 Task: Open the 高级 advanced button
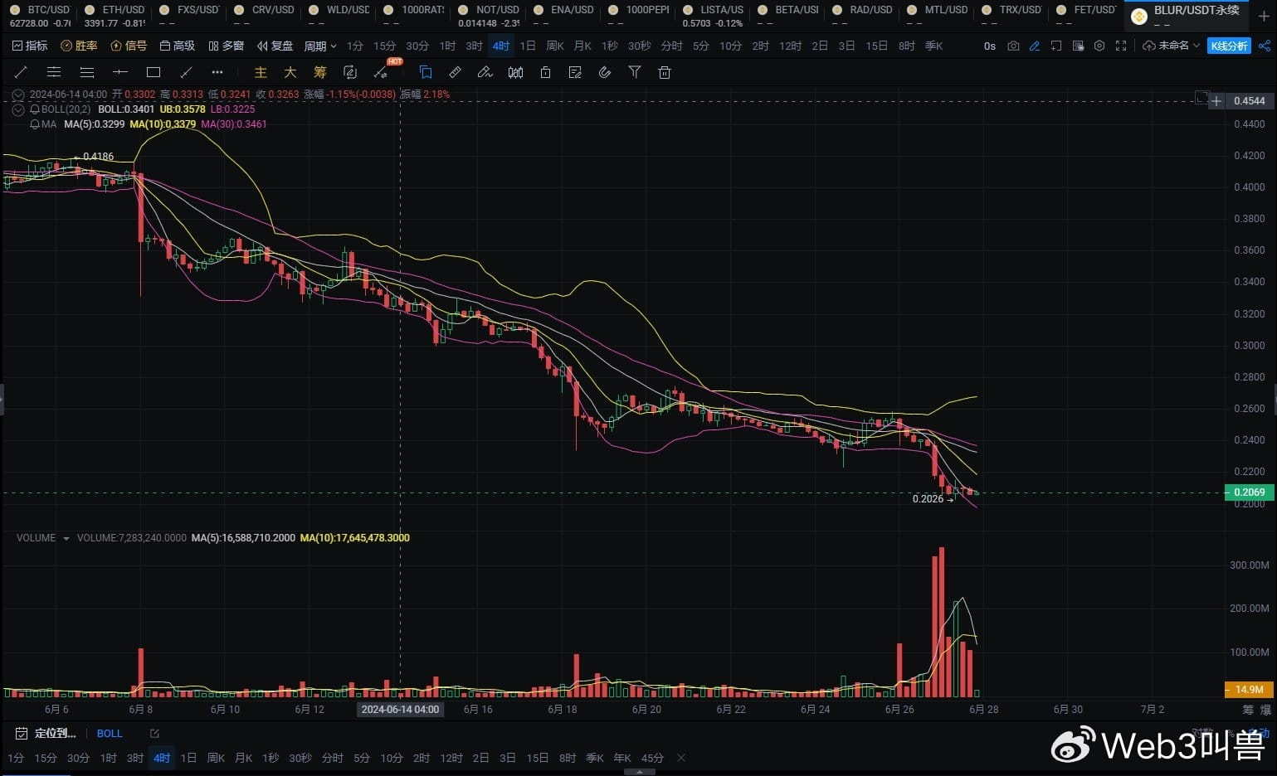pyautogui.click(x=178, y=46)
